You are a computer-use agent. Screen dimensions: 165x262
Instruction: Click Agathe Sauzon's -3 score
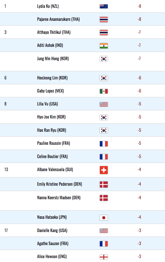coord(139,244)
